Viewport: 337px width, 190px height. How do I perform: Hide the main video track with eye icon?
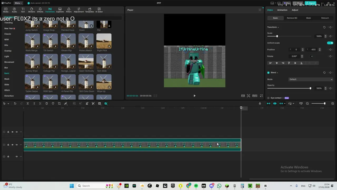click(12, 145)
